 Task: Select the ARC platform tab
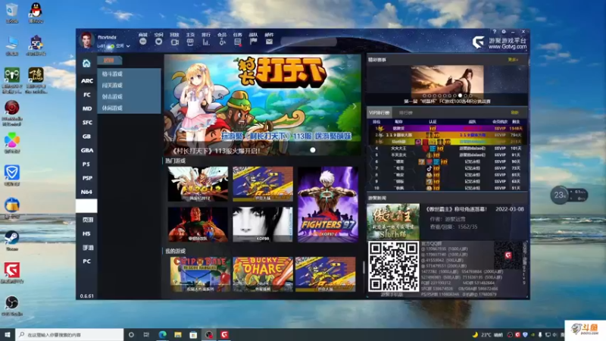click(x=87, y=80)
